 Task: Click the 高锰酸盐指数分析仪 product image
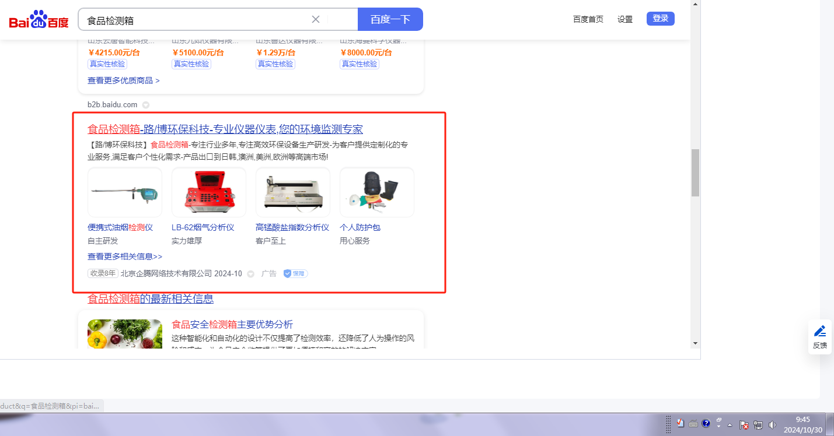click(293, 192)
